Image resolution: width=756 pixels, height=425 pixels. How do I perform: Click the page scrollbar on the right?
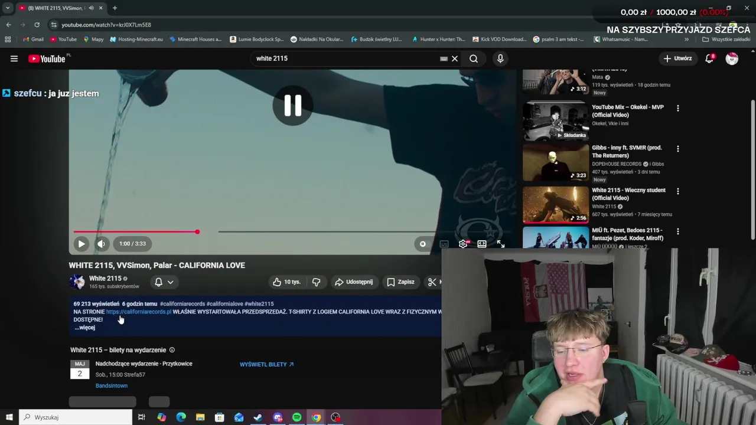(752, 170)
